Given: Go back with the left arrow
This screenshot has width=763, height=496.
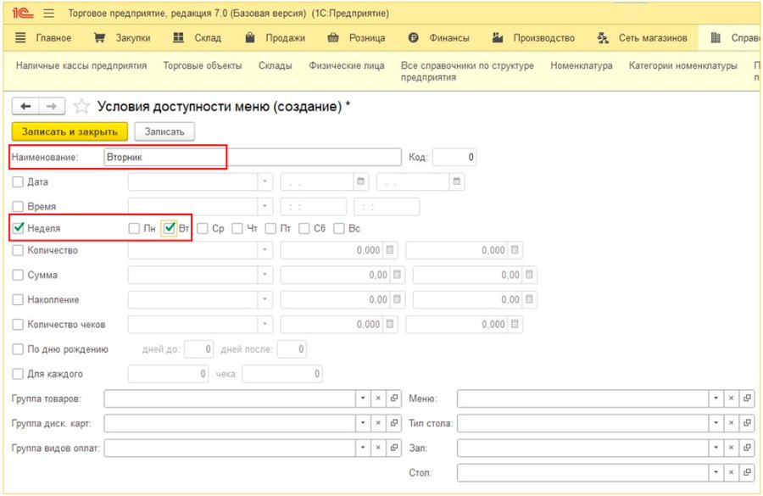Looking at the screenshot, I should [x=25, y=106].
